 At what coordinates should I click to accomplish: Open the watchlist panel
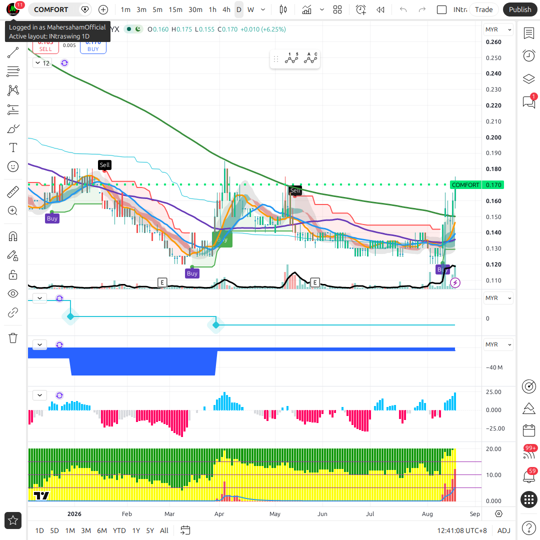[528, 33]
